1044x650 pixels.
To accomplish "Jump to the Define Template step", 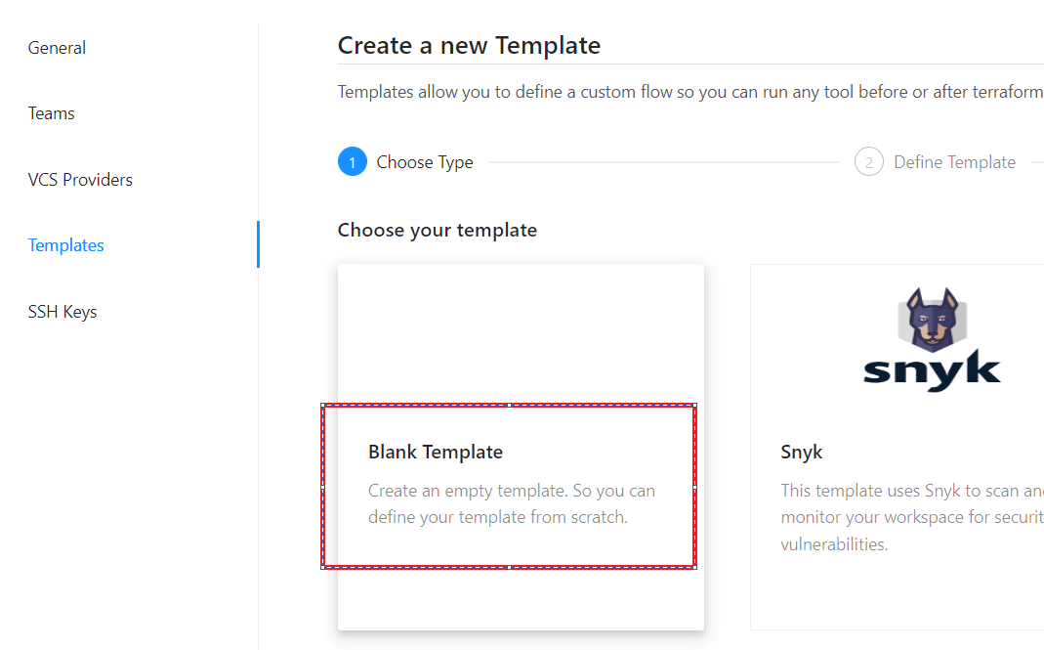I will [x=954, y=162].
